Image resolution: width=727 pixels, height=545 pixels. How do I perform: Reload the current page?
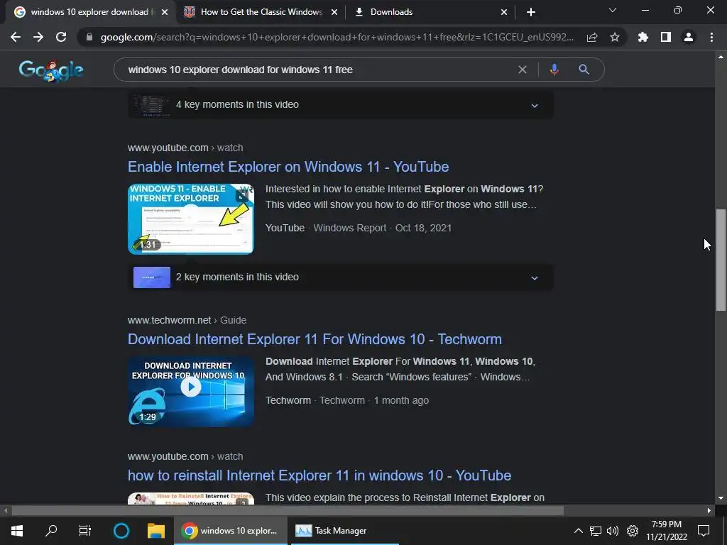click(x=61, y=37)
